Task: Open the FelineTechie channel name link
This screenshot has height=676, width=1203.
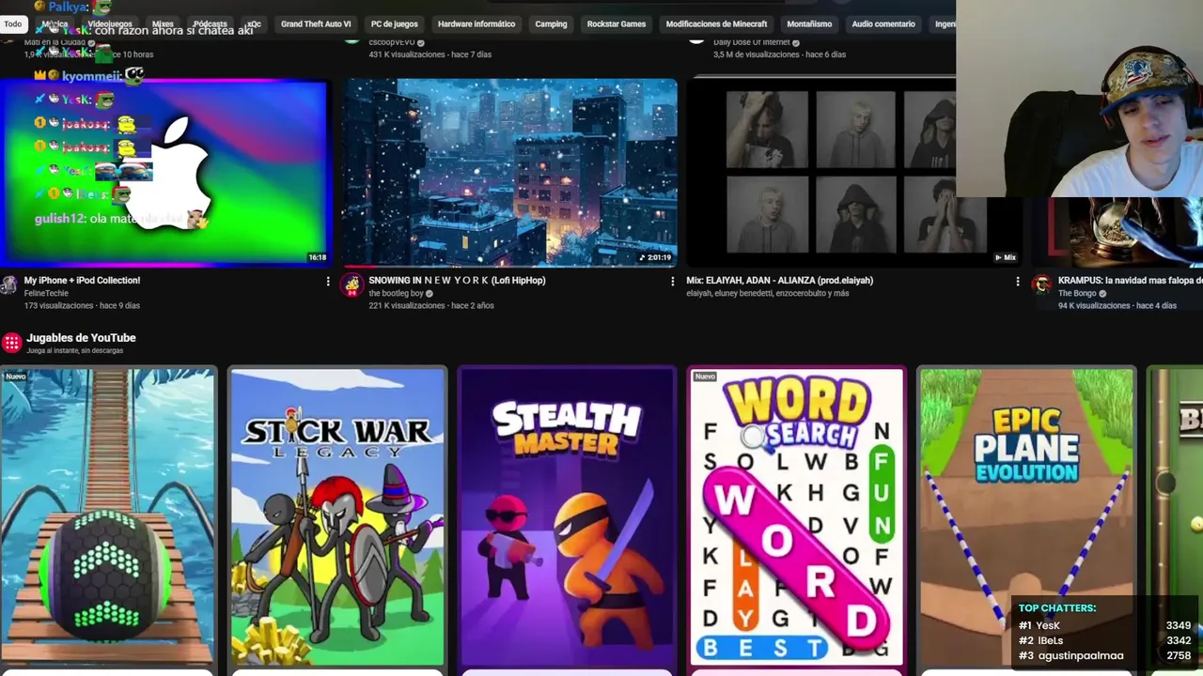Action: tap(46, 293)
